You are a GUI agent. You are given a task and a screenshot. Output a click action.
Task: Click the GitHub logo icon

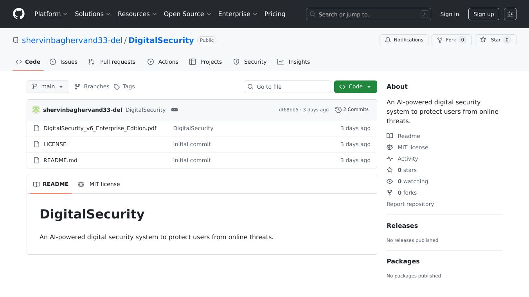pyautogui.click(x=19, y=14)
